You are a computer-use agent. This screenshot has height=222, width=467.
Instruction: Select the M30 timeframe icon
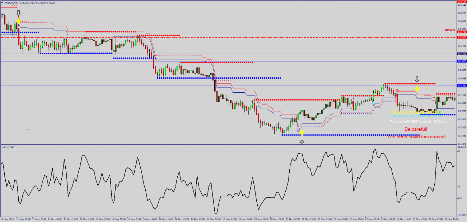click(422, 112)
